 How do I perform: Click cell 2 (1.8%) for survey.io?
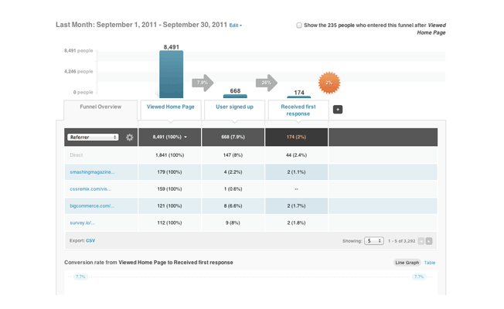(x=296, y=223)
